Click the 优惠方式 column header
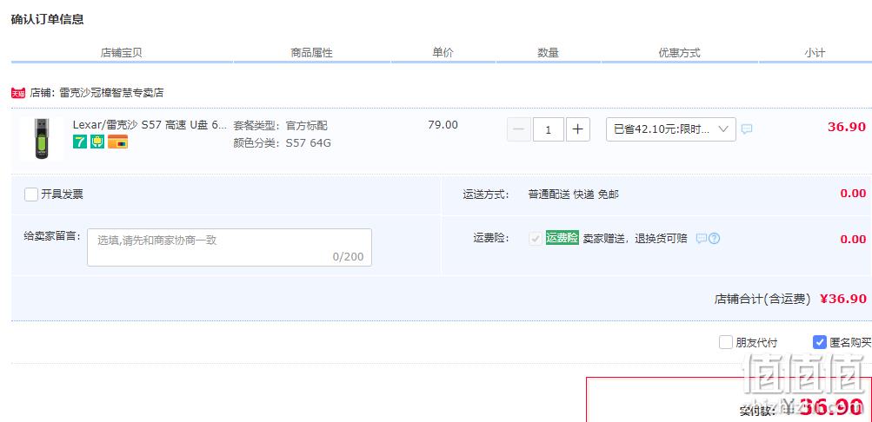 [679, 53]
